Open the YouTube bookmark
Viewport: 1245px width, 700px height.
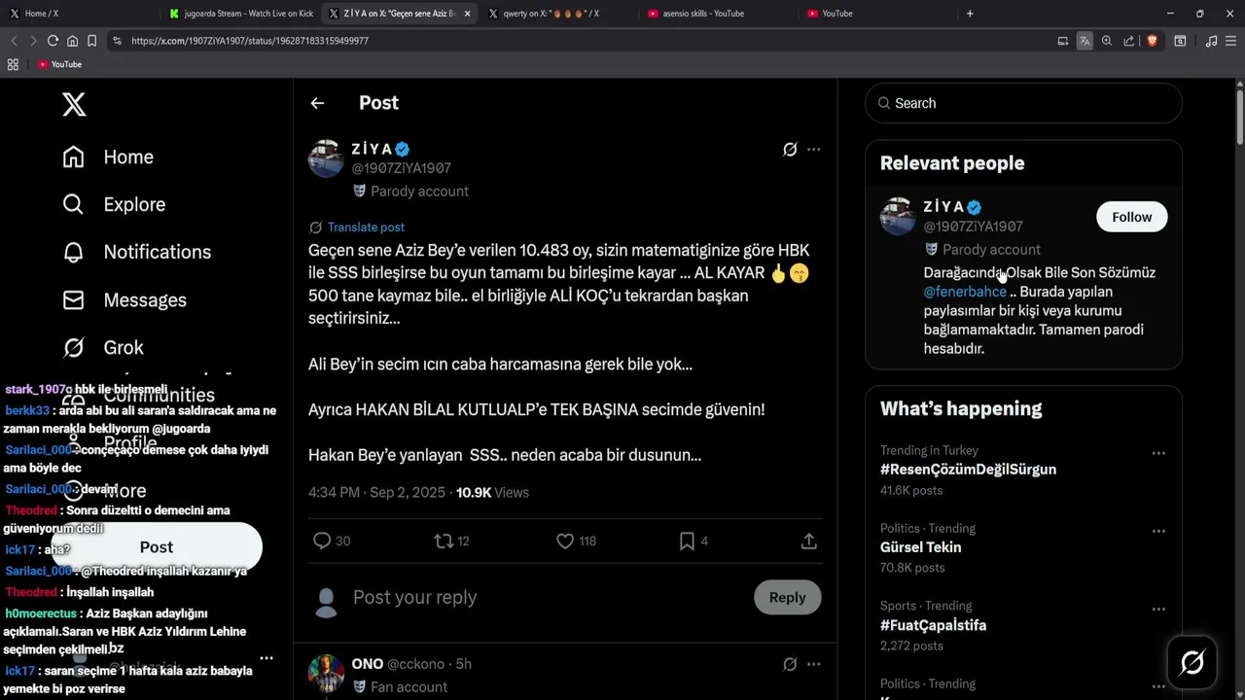pos(59,64)
